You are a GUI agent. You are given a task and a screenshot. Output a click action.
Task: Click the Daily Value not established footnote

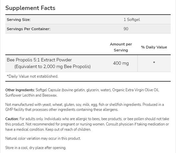(x=33, y=76)
